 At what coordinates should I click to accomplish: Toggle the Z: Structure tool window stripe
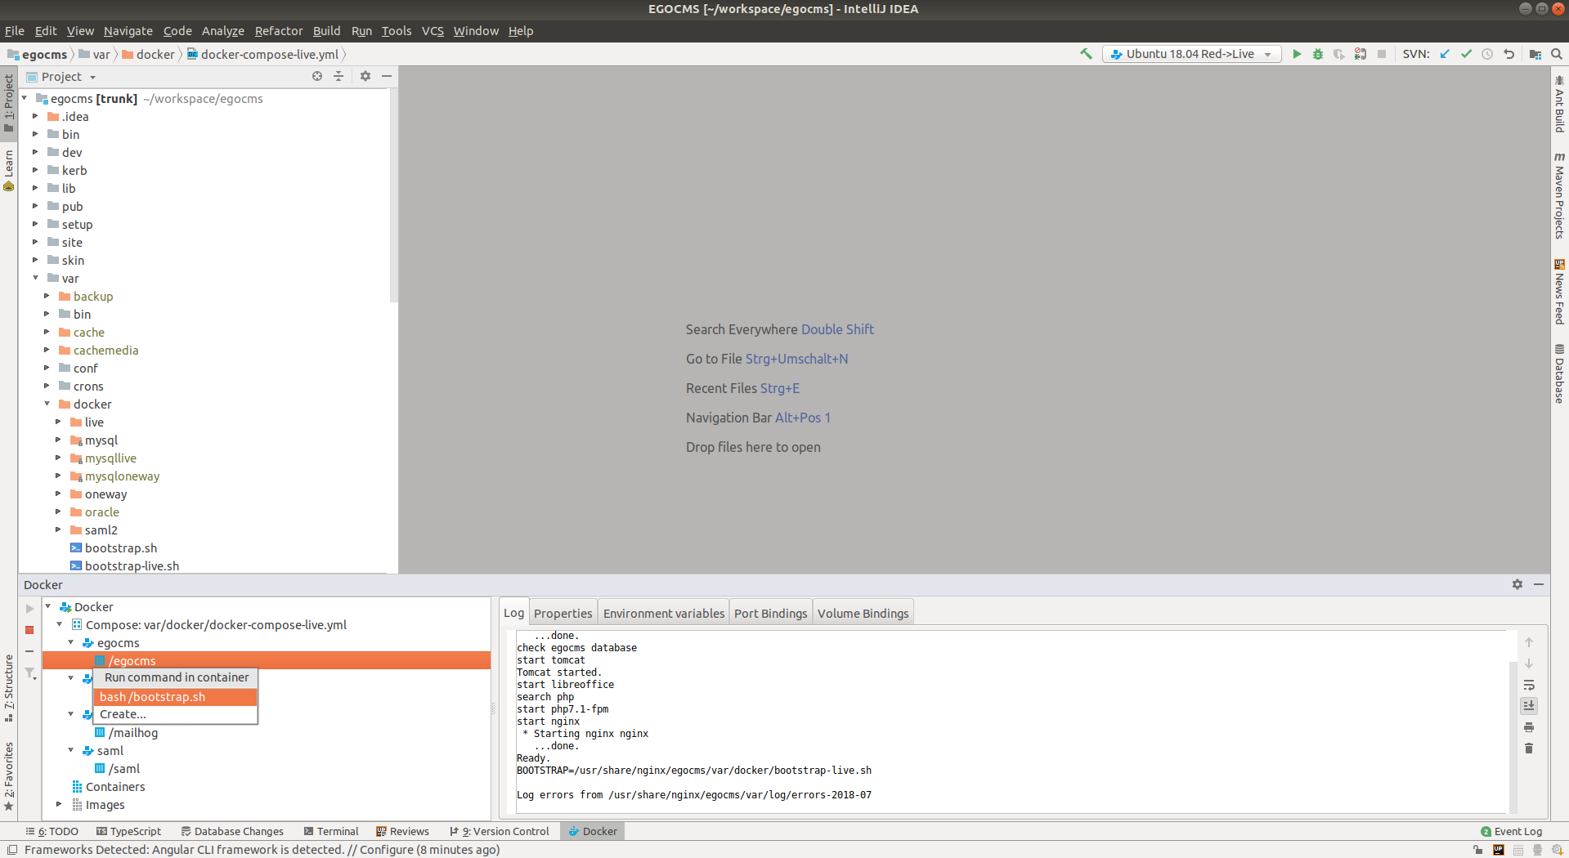point(9,688)
